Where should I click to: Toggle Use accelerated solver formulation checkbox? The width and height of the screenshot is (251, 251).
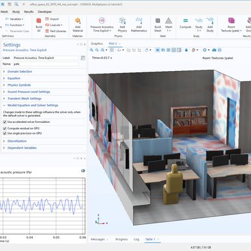point(4,122)
